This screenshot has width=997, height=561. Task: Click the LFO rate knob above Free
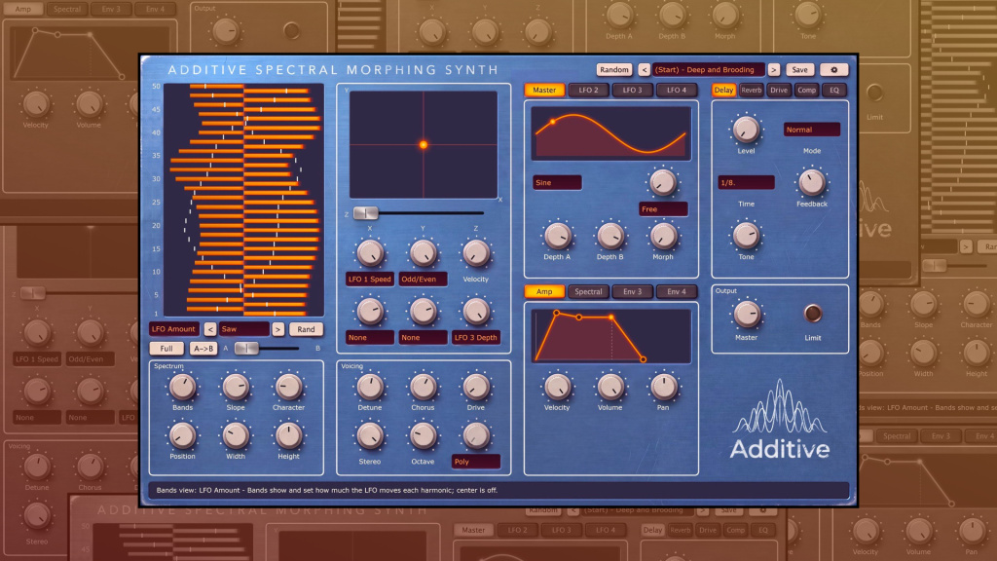pyautogui.click(x=662, y=182)
